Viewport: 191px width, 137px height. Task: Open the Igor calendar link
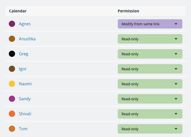23,69
